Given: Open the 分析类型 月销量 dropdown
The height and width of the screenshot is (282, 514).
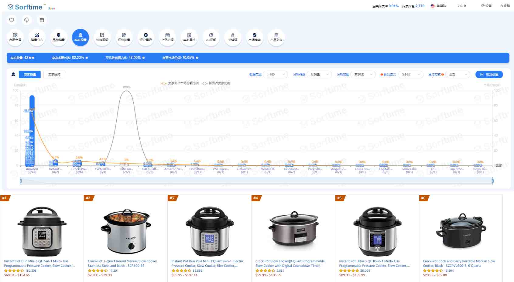Looking at the screenshot, I should (319, 75).
